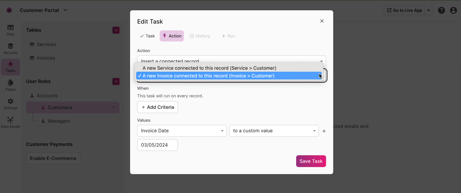Select the new Service connected record option
This screenshot has height=193, width=461.
[x=209, y=68]
